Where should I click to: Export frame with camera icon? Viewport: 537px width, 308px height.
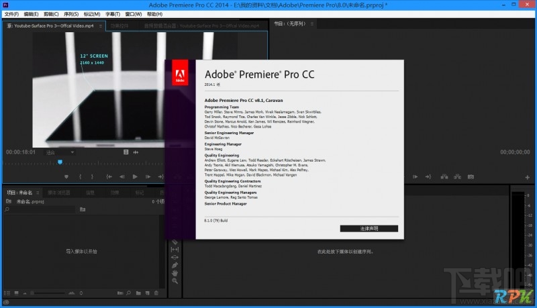point(471,176)
